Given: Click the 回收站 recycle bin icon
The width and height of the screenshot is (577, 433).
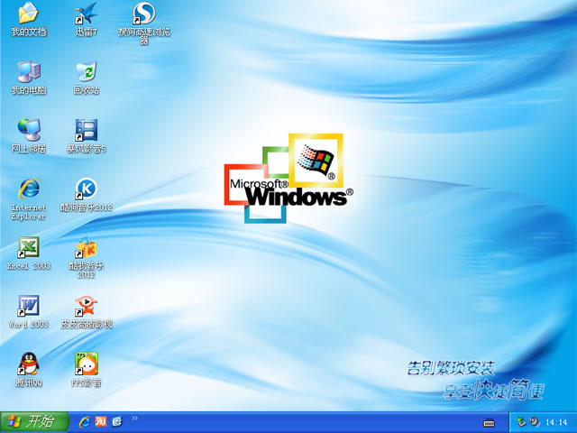Looking at the screenshot, I should coord(87,72).
